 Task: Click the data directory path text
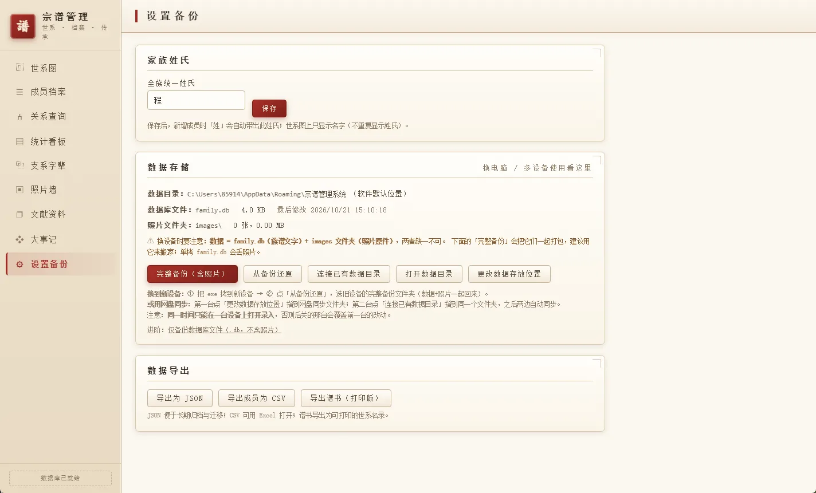267,194
